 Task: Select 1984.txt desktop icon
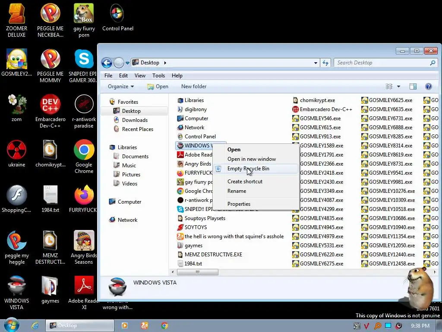[50, 198]
